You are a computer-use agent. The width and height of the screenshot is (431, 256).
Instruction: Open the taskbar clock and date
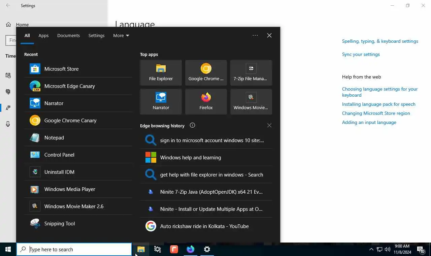click(402, 249)
